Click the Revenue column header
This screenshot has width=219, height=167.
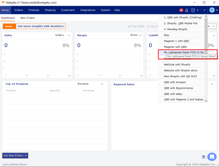click(x=89, y=91)
